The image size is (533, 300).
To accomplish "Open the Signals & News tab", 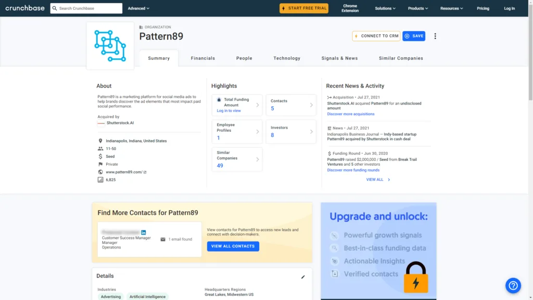I will 339,58.
